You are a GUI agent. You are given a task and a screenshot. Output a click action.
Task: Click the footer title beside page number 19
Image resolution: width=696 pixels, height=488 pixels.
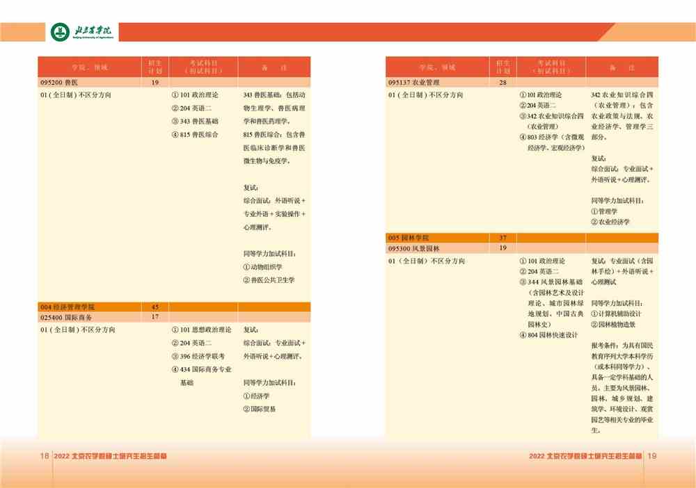point(585,456)
